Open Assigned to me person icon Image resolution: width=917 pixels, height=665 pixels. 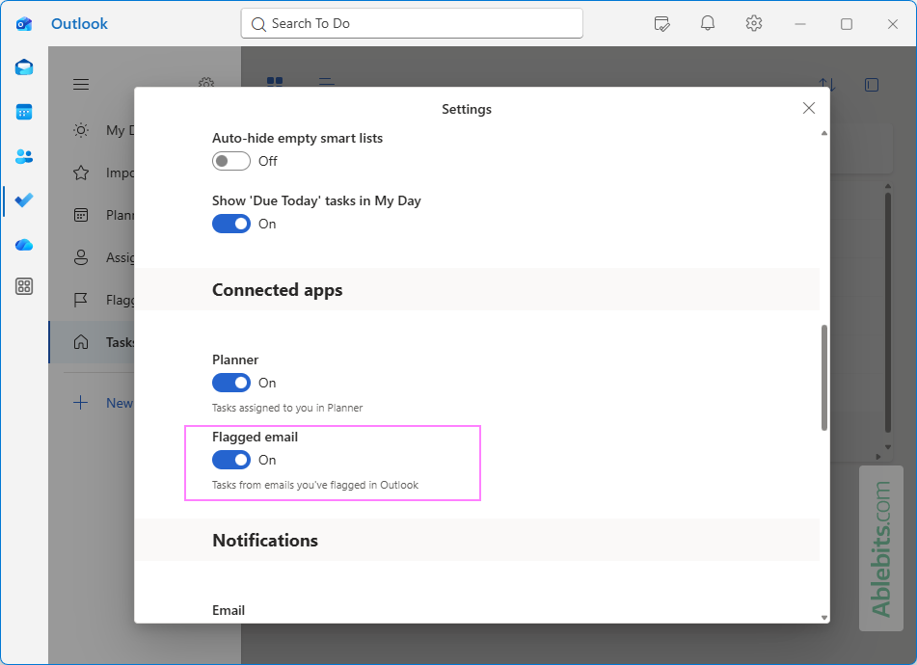(81, 257)
